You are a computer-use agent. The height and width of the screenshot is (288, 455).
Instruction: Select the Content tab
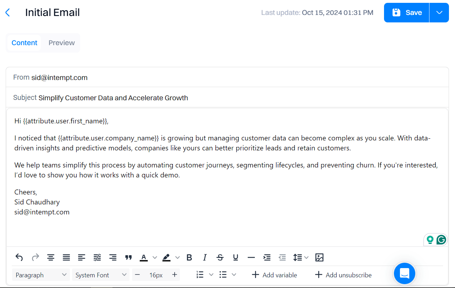[24, 43]
